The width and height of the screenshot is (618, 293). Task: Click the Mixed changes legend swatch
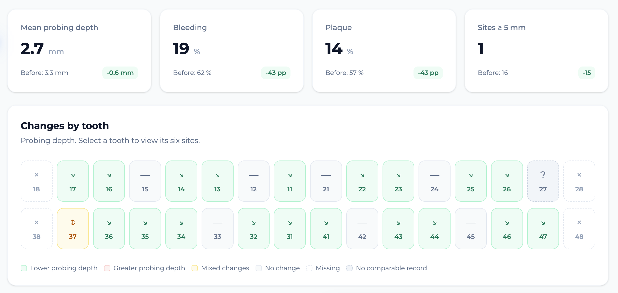[x=195, y=268]
